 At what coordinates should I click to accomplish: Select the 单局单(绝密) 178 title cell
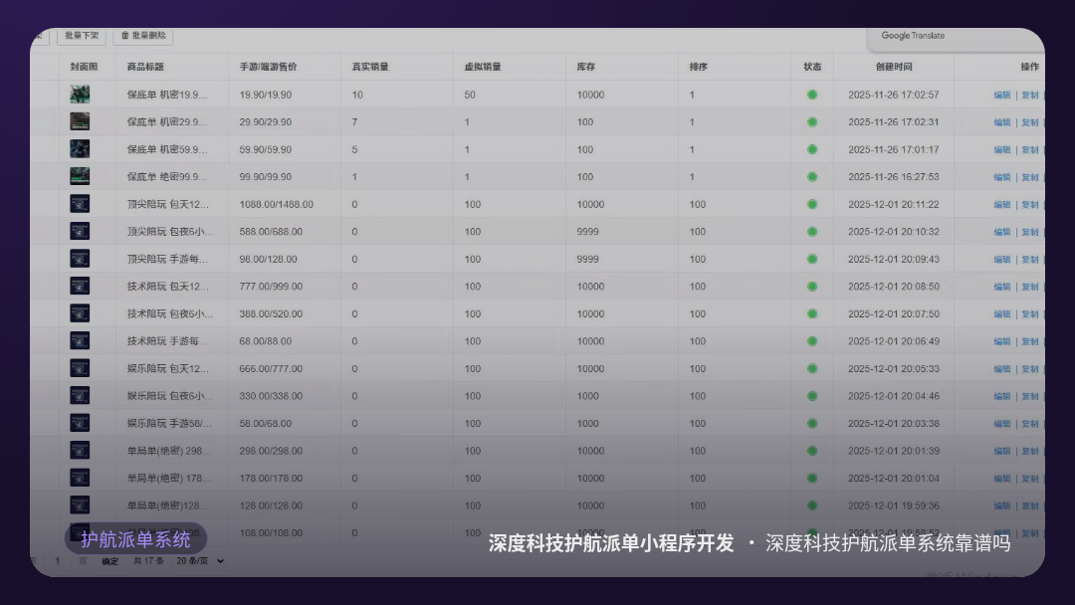(168, 479)
